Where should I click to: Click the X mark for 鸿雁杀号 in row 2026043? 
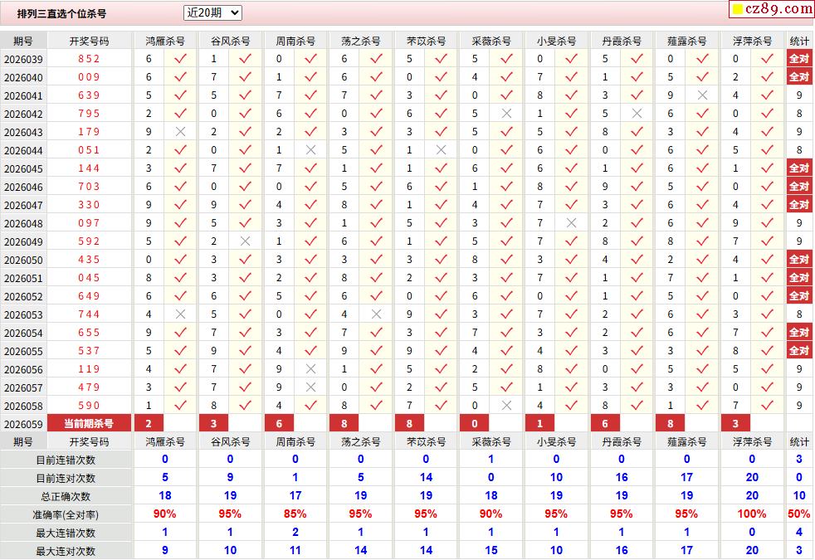(180, 132)
